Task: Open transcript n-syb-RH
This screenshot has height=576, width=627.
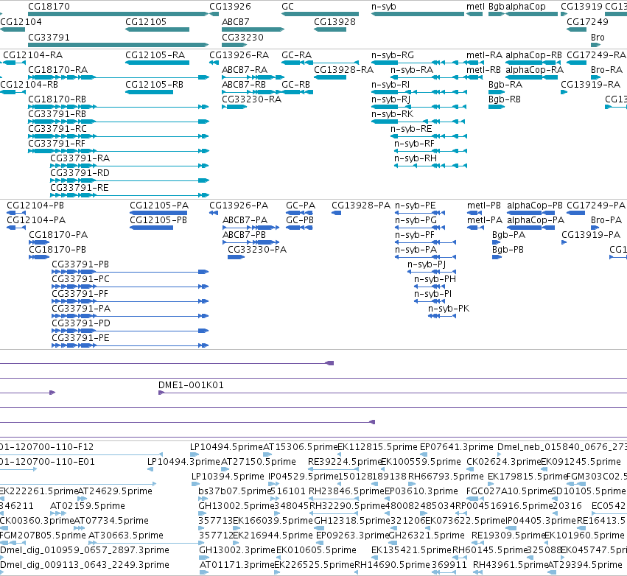Action: [416, 158]
